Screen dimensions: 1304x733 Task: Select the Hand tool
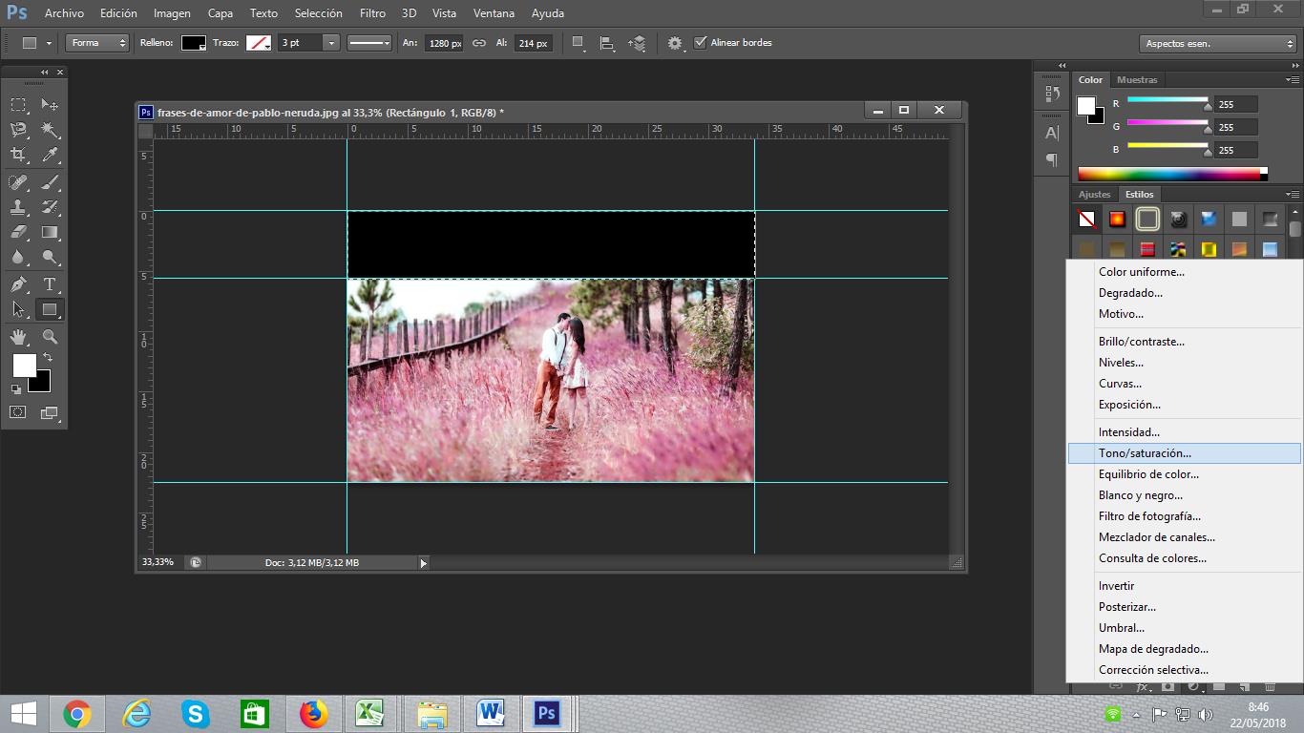[x=18, y=337]
